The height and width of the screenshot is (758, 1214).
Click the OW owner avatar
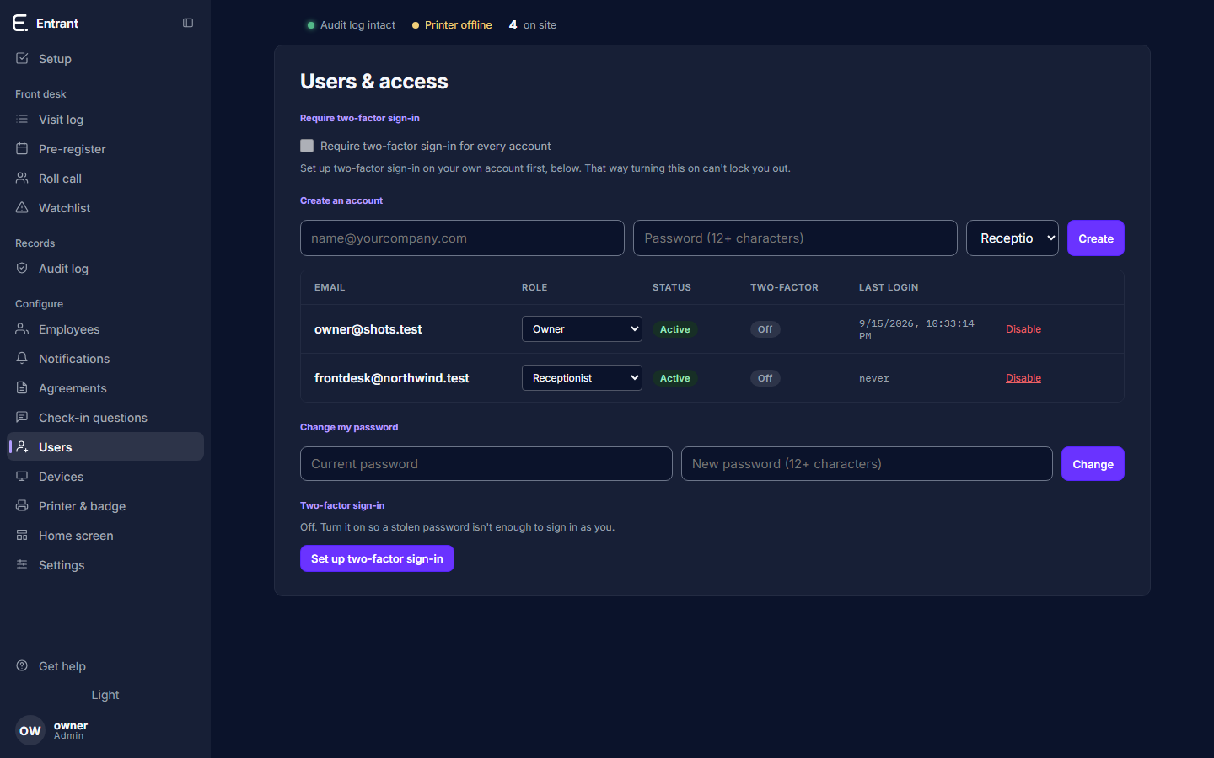pyautogui.click(x=30, y=730)
